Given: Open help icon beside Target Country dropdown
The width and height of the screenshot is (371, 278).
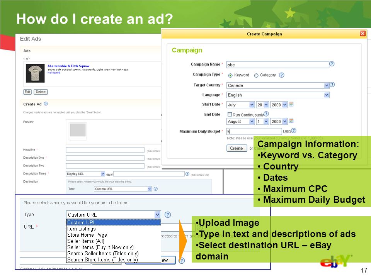Looking at the screenshot, I should coord(332,85).
